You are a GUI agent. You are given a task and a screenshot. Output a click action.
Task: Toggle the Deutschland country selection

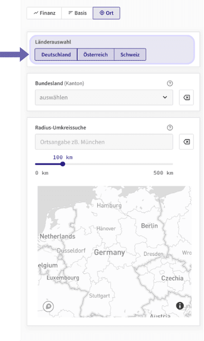click(56, 54)
